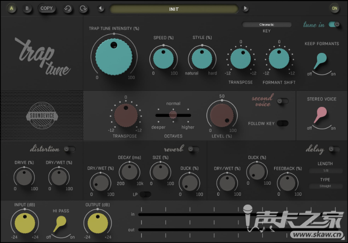Screen dimensions: 348x243
Task: Click the trap tune logo
Action: (43, 57)
